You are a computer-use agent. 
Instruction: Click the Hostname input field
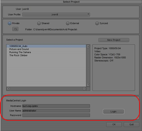[x=56, y=106]
